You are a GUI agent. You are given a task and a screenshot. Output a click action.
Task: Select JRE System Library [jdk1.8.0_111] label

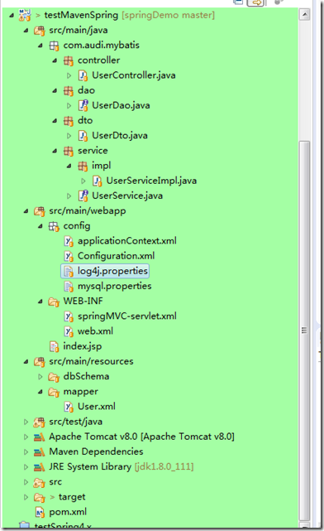[x=121, y=467]
